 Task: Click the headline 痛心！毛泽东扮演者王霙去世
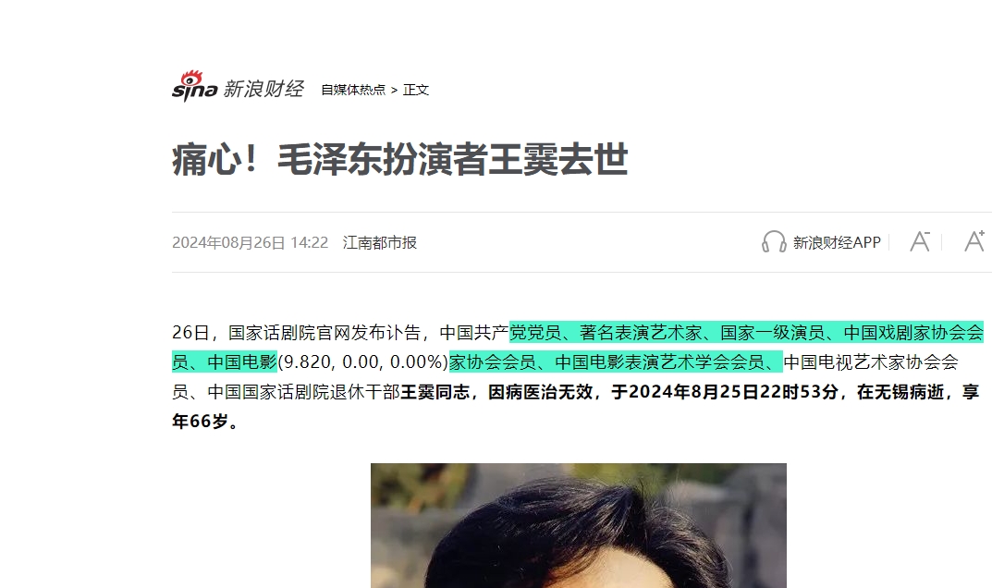click(x=399, y=159)
